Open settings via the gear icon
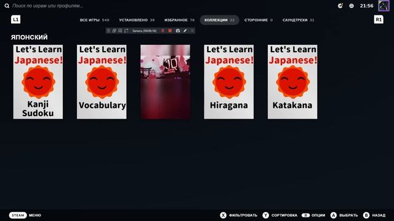 340,6
